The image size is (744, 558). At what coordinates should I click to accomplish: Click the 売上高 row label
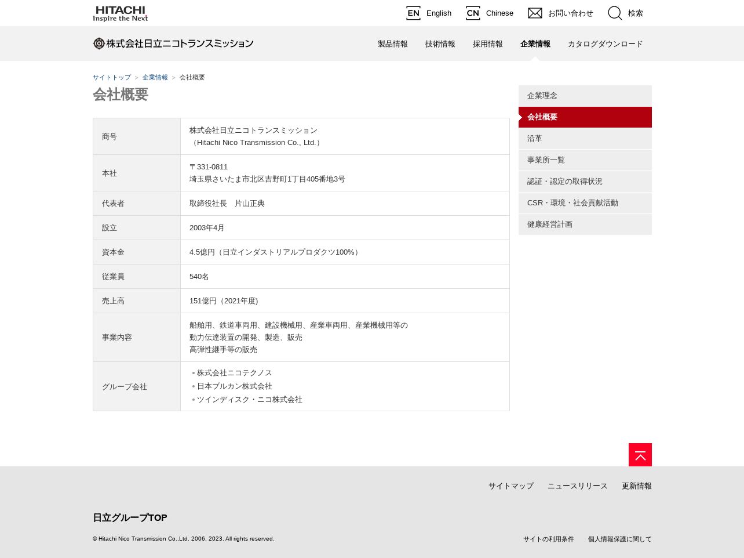113,301
